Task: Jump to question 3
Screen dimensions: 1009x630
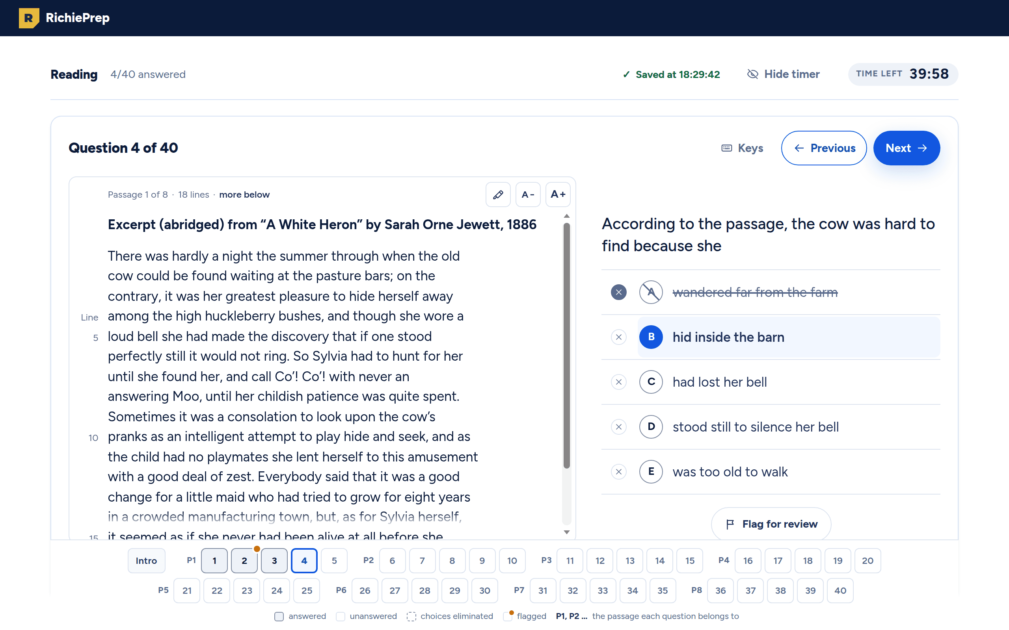Action: pyautogui.click(x=274, y=560)
